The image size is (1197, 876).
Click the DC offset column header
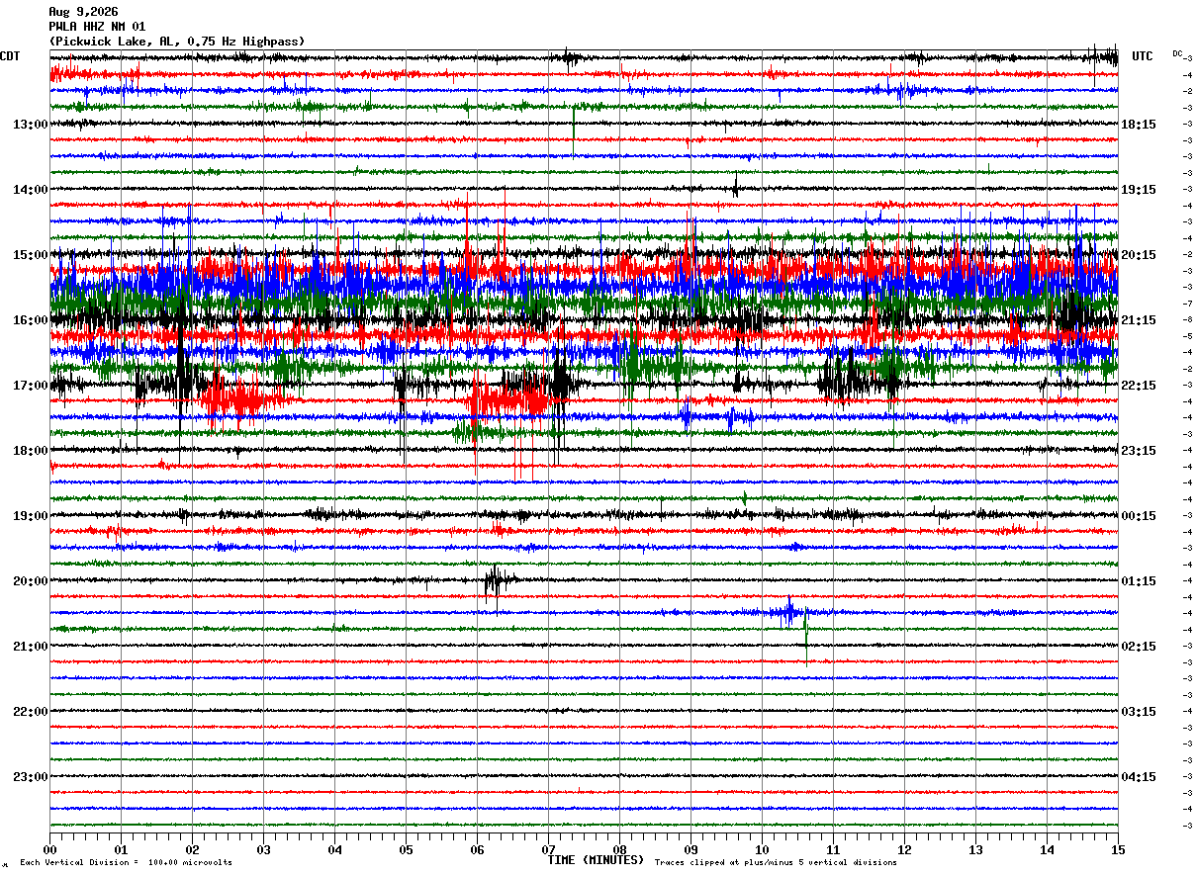pyautogui.click(x=1177, y=53)
